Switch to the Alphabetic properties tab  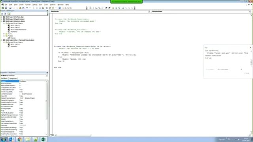point(4,78)
